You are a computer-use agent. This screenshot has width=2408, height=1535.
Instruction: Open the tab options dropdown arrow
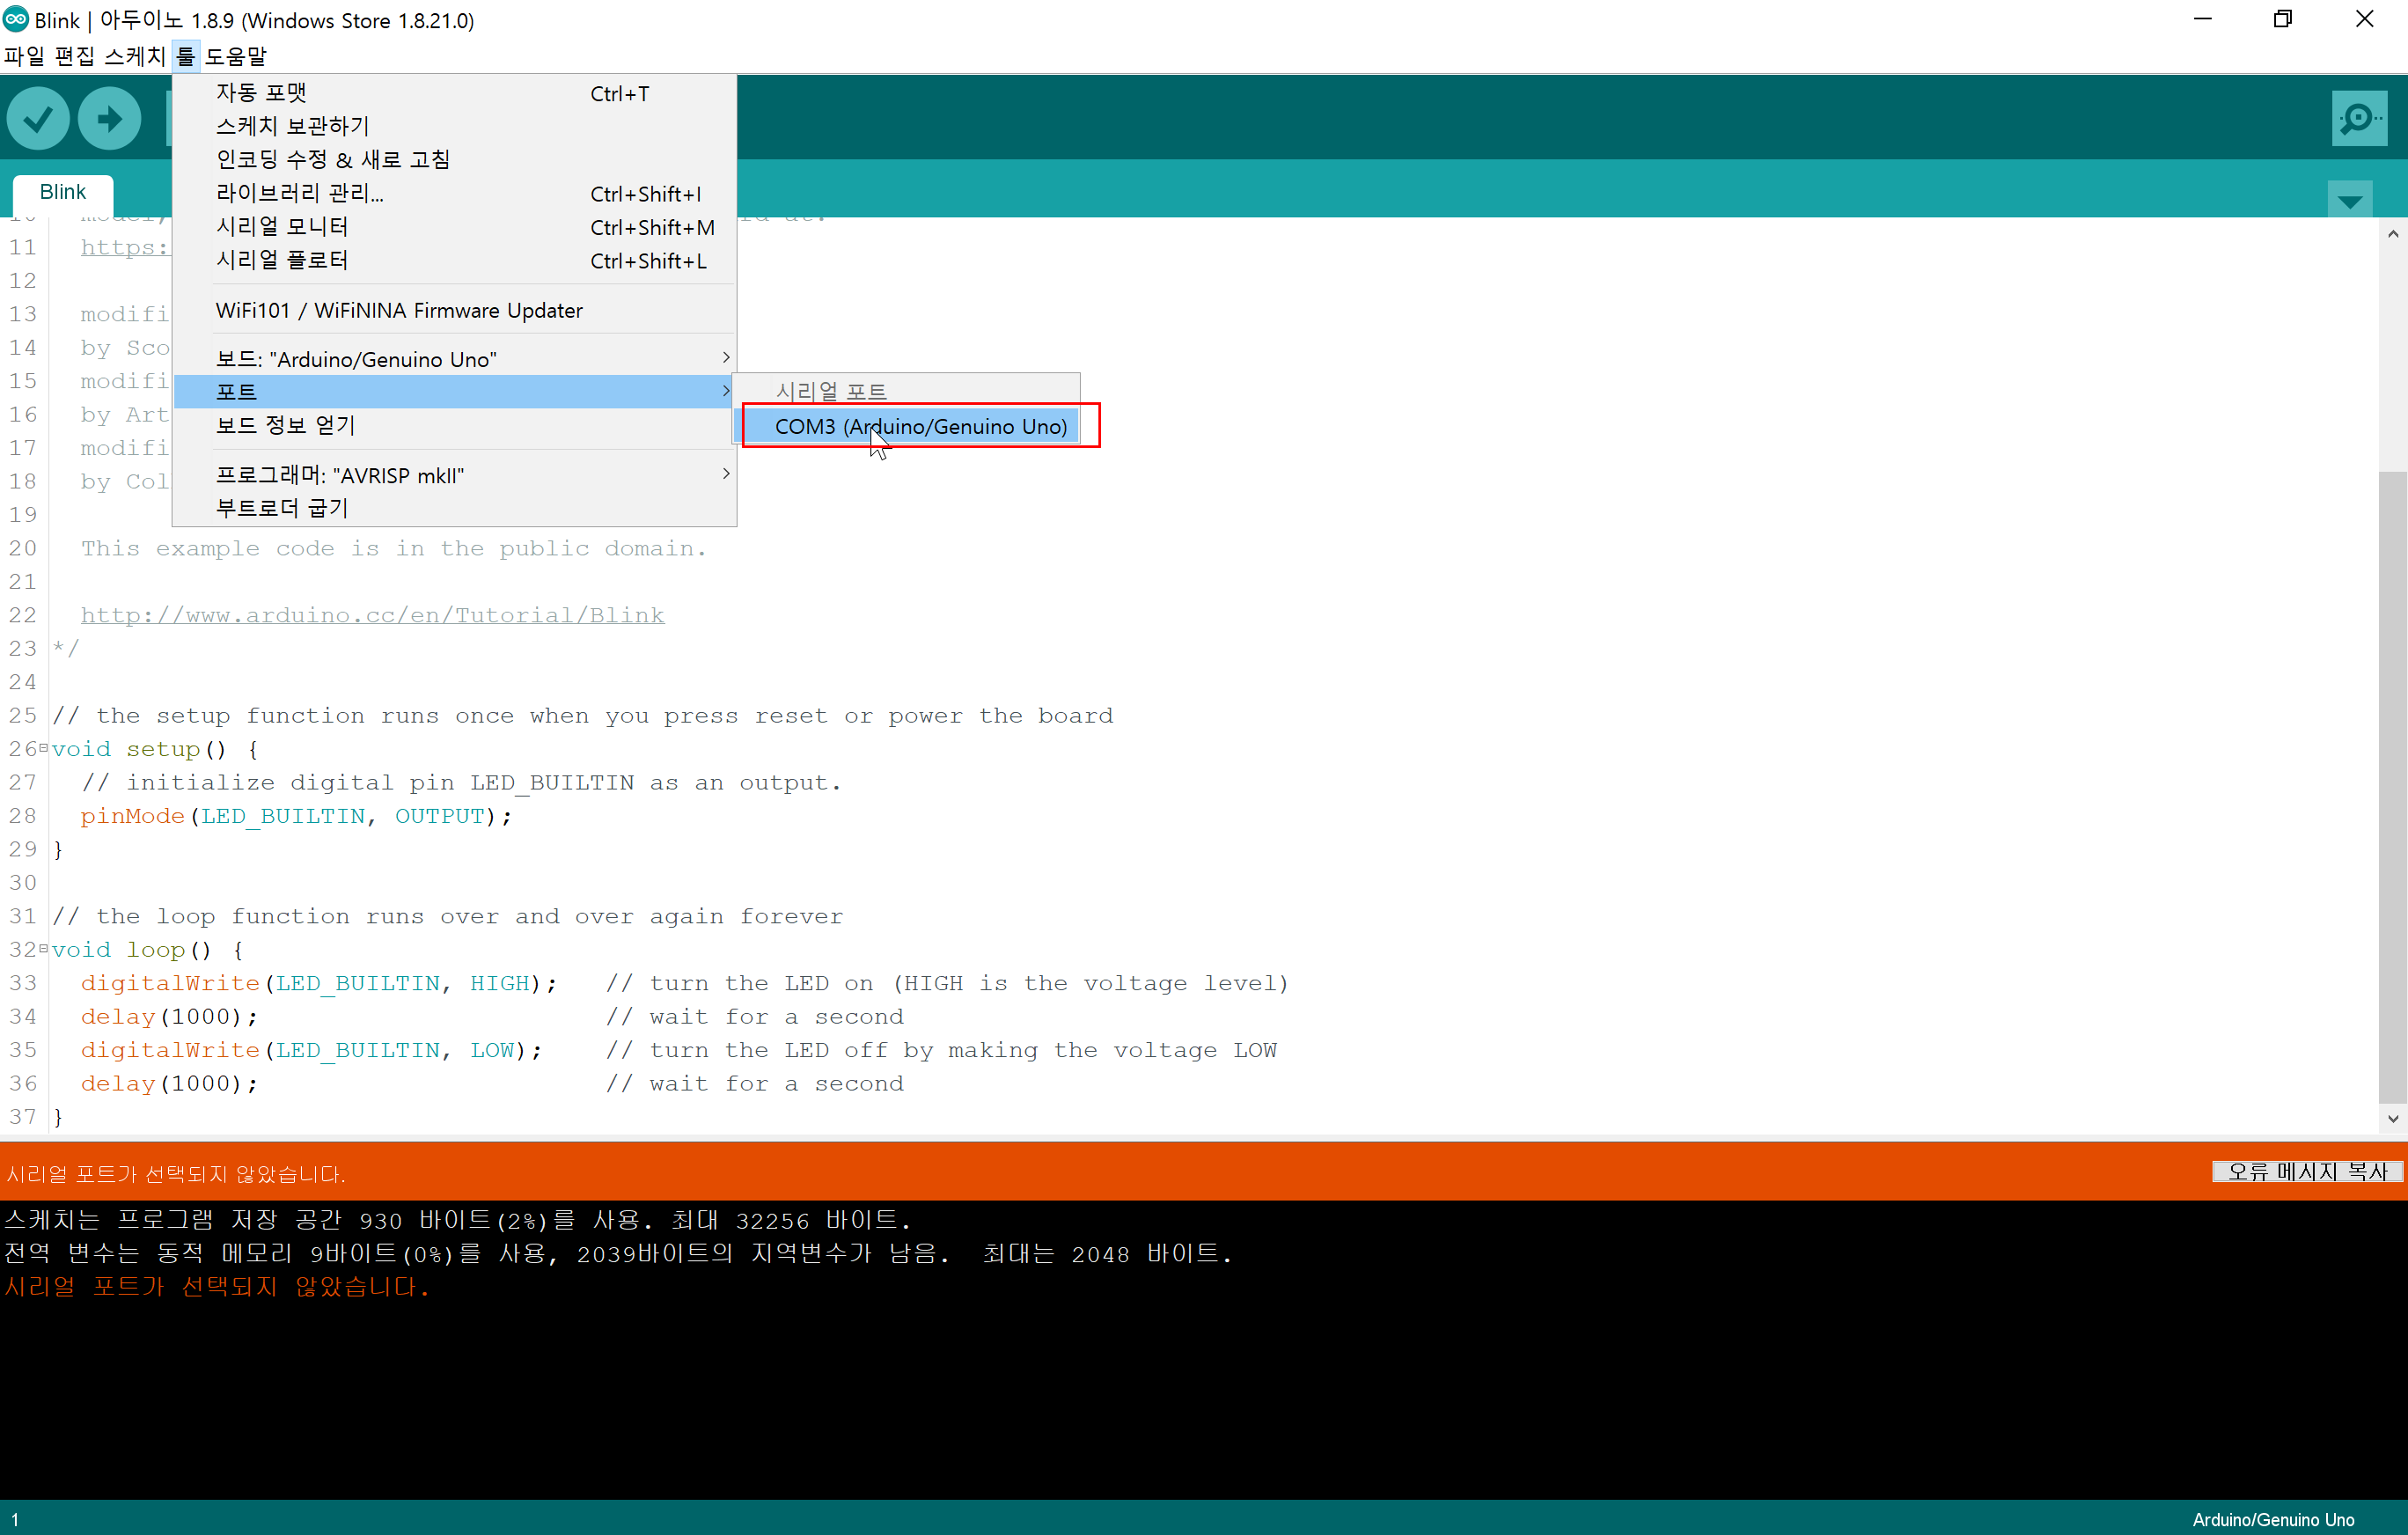(2349, 201)
